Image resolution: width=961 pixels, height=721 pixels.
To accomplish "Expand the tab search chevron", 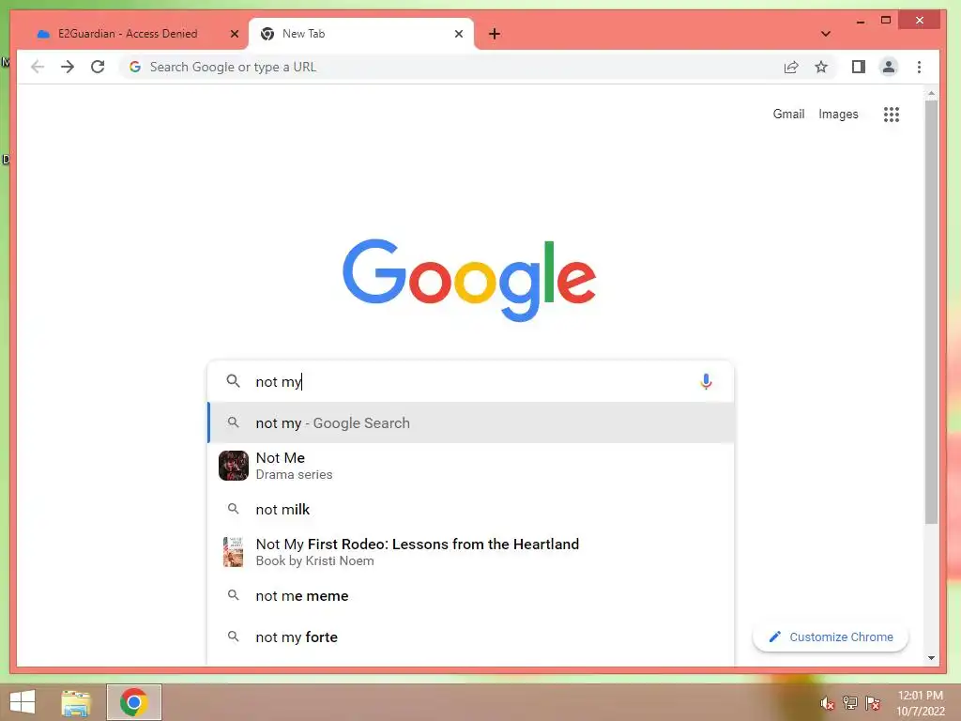I will click(x=826, y=34).
